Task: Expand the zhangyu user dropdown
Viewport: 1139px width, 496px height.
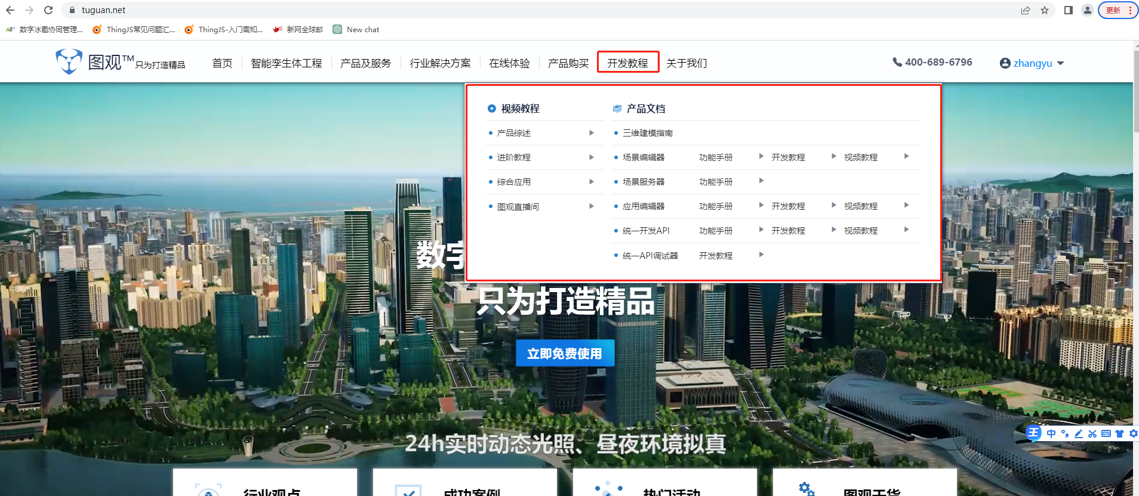Action: coord(1032,63)
